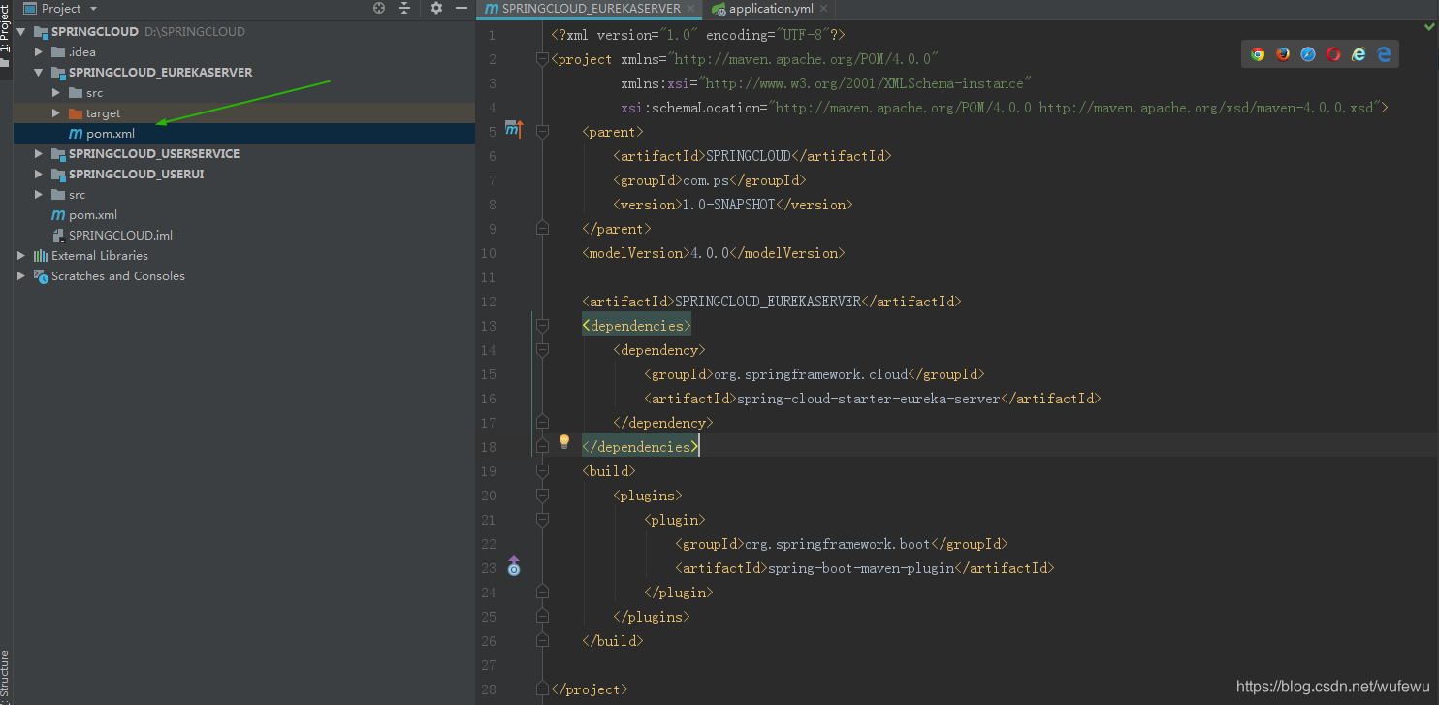The width and height of the screenshot is (1439, 705).
Task: Select pom.xml under SPRINGCLOUD_EUREKASERVER
Action: [x=111, y=134]
